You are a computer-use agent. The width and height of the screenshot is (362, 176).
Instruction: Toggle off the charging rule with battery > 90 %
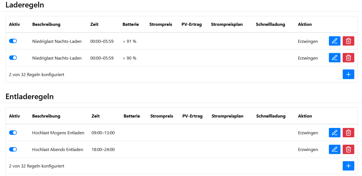13,58
